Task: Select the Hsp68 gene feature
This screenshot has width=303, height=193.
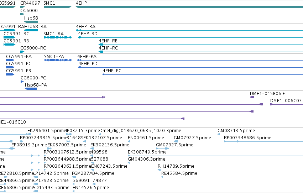Action: point(31,22)
